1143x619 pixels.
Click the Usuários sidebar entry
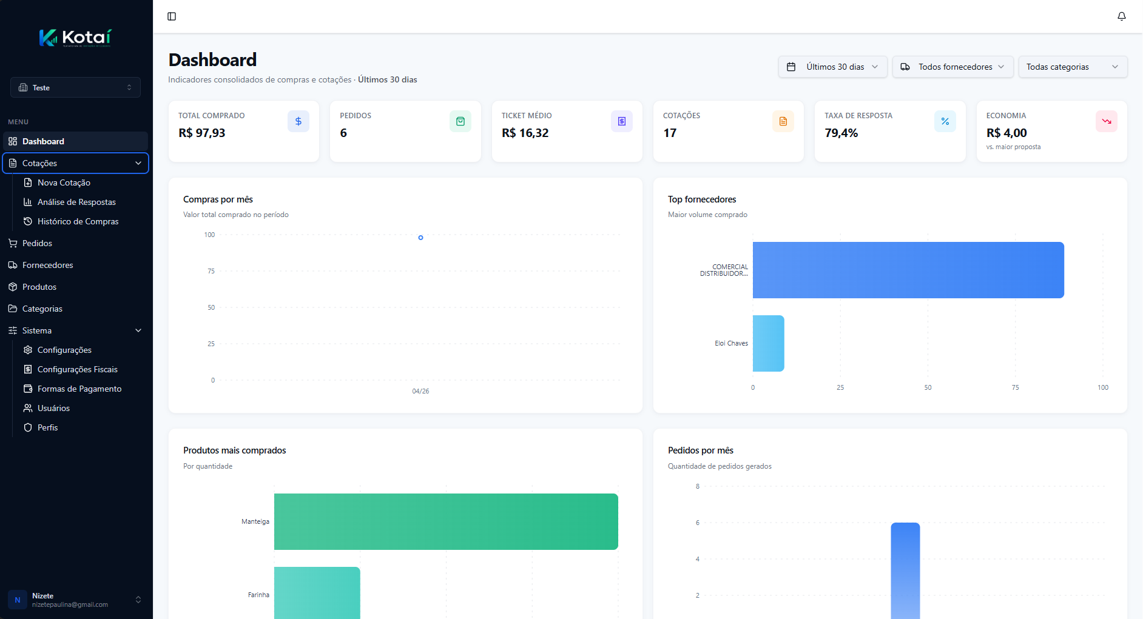(54, 408)
